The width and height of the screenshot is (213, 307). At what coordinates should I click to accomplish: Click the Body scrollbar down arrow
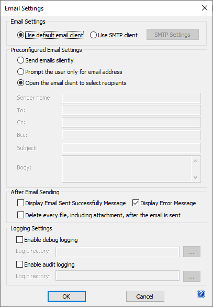pyautogui.click(x=195, y=177)
